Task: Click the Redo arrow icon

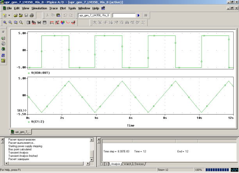Action: [x=71, y=15]
